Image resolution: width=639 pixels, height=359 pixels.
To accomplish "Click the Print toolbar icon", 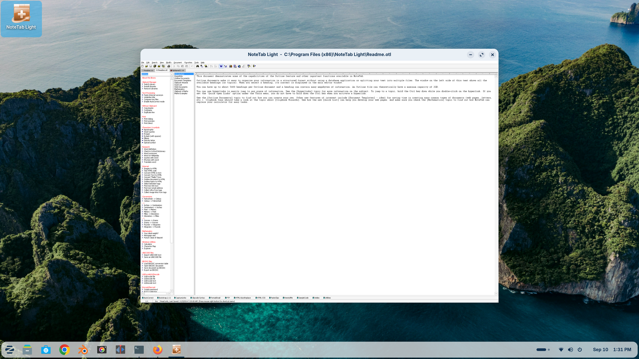I will (x=169, y=66).
